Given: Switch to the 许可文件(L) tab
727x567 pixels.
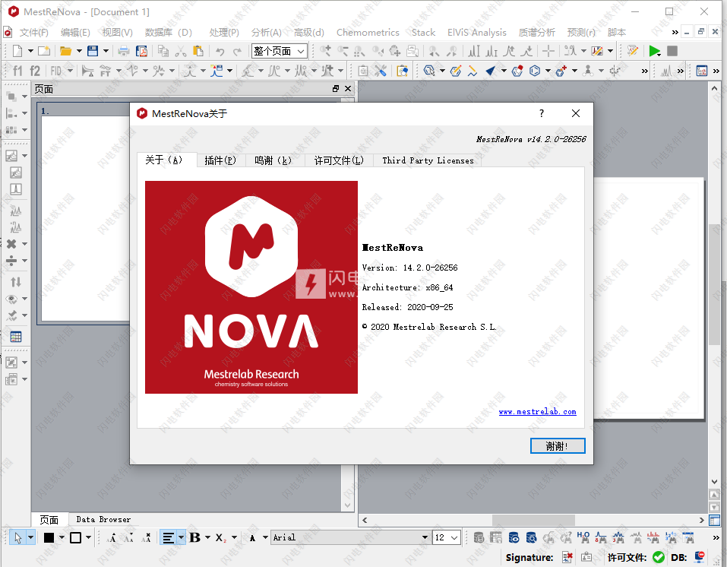Looking at the screenshot, I should point(339,160).
